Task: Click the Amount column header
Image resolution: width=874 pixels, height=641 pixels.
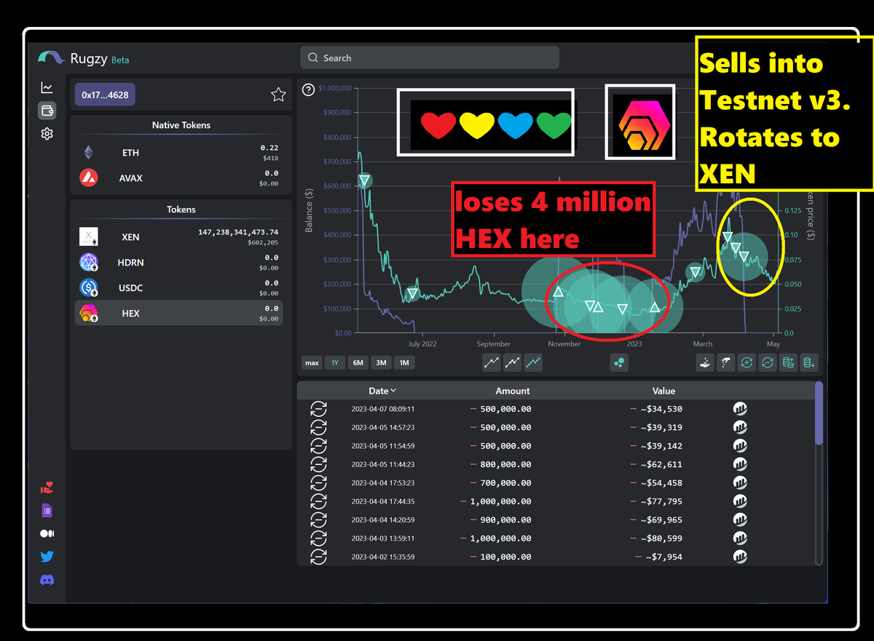Action: pos(513,391)
